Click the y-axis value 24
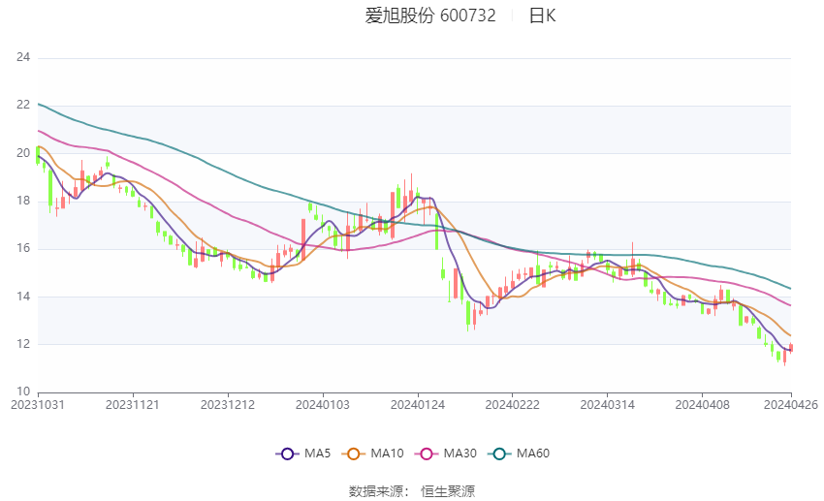 point(23,57)
